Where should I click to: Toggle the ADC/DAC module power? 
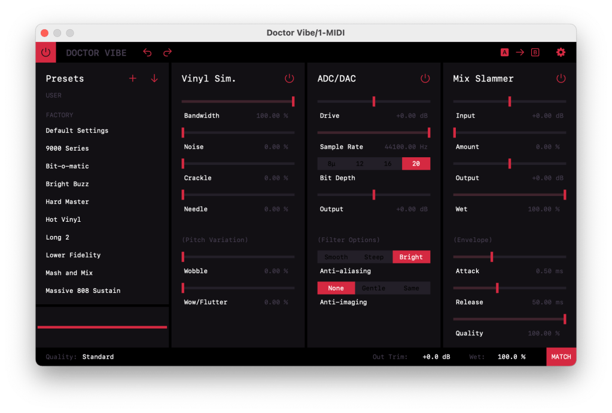[x=425, y=79]
